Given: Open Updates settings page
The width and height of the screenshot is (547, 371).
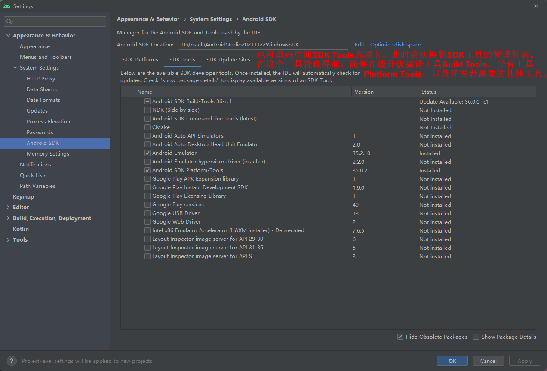Looking at the screenshot, I should [x=37, y=111].
